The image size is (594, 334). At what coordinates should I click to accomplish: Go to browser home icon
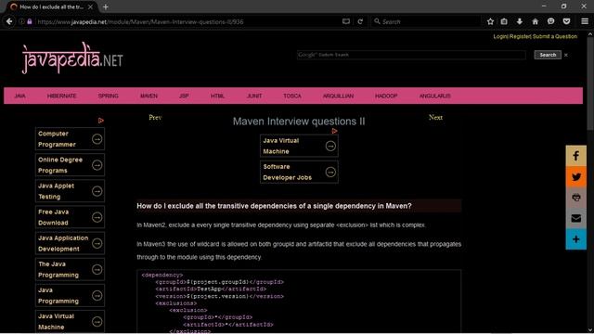coord(535,21)
